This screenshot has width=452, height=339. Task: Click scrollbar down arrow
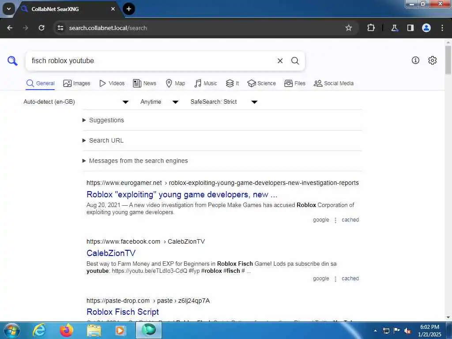[448, 317]
